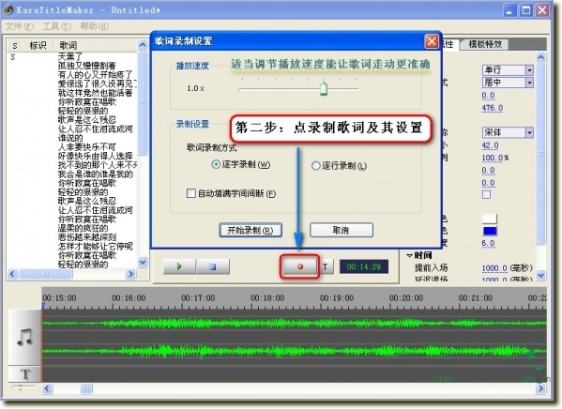This screenshot has width=562, height=409.
Task: Select lyric line 人非要快乐不可
Action: [87, 147]
